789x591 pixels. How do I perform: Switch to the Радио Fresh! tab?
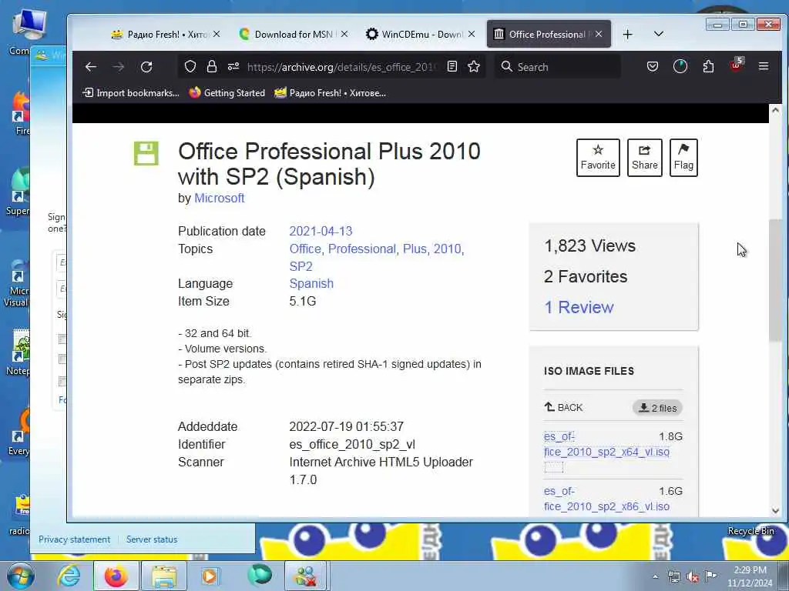click(x=160, y=34)
